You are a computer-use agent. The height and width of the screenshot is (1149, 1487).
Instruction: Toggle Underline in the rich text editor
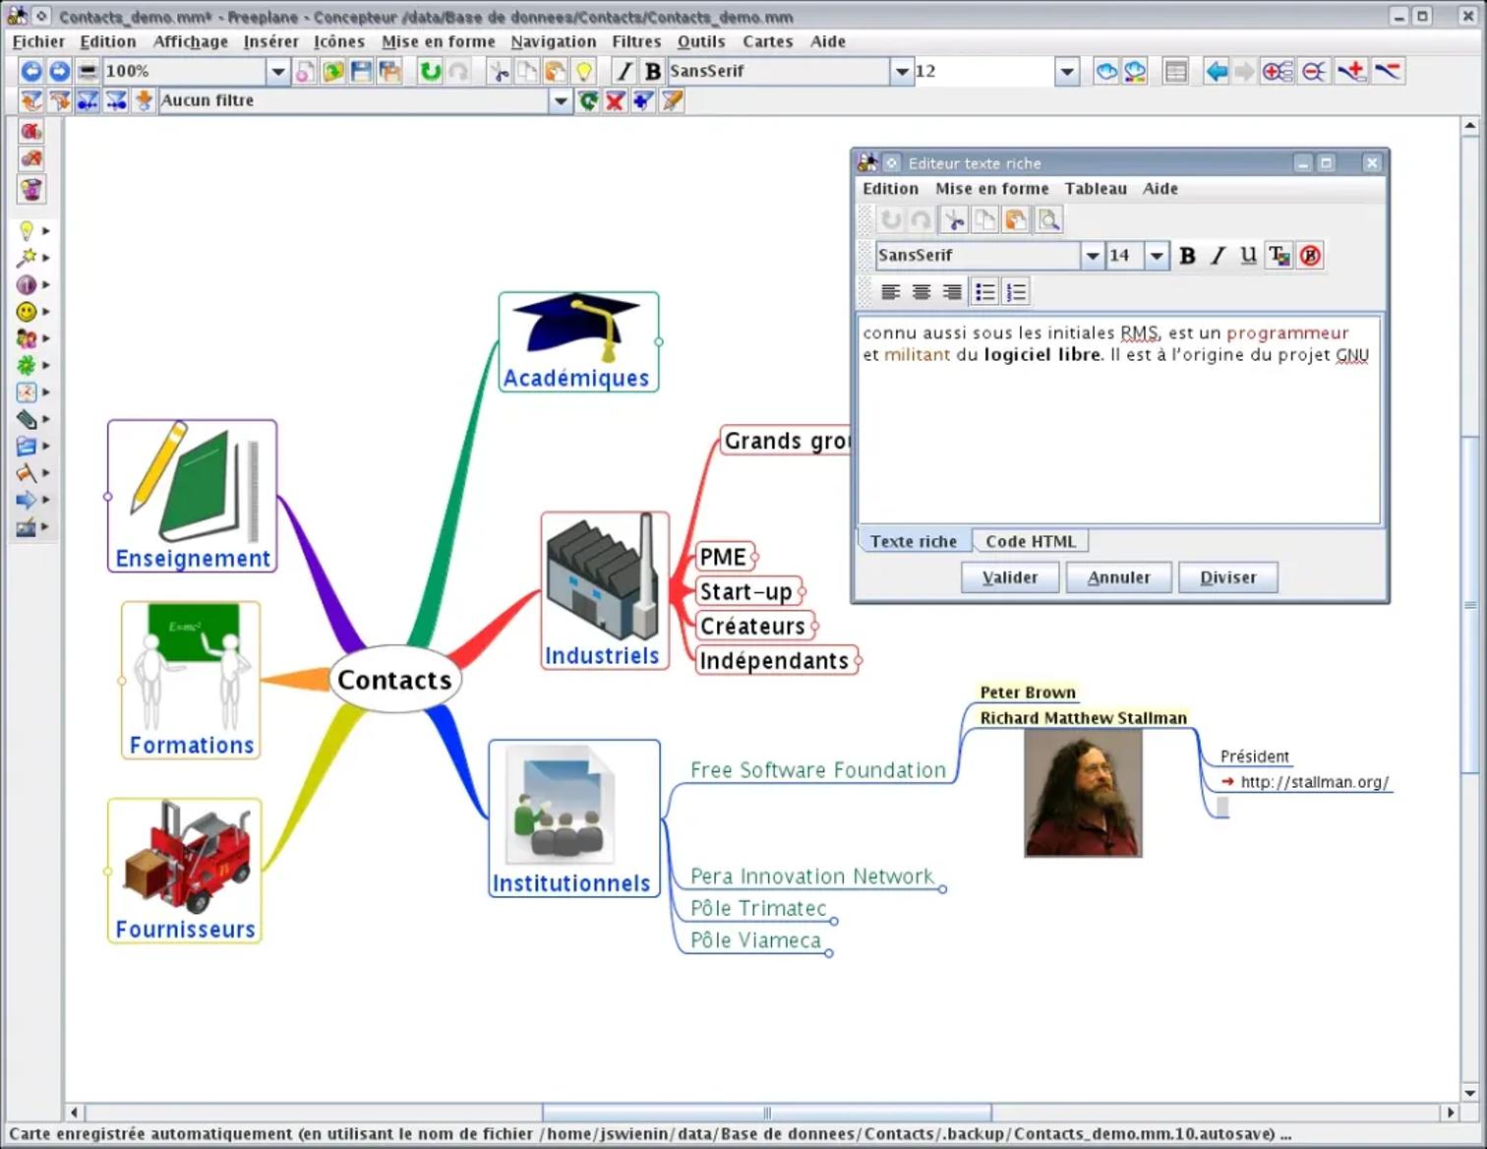(x=1248, y=256)
